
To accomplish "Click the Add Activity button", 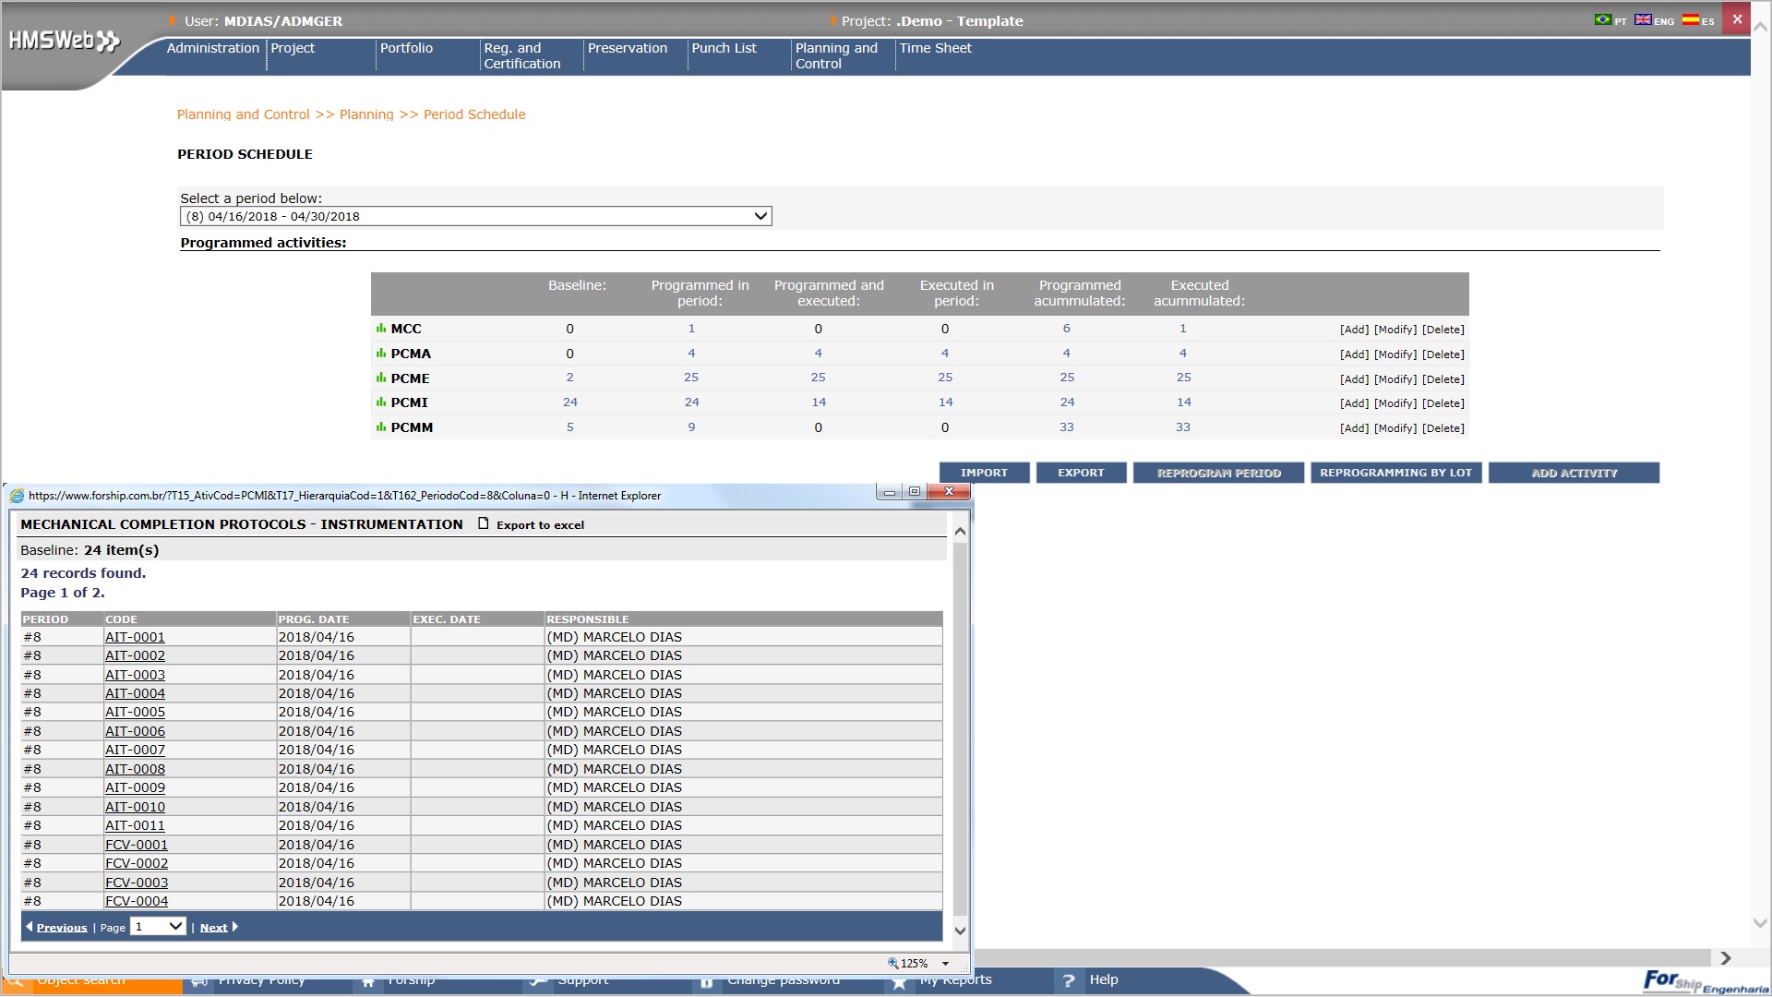I will pos(1574,473).
